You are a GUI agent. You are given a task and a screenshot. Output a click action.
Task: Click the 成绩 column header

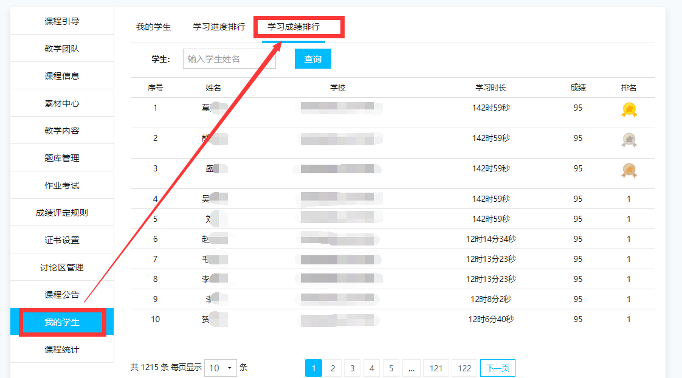pyautogui.click(x=578, y=88)
